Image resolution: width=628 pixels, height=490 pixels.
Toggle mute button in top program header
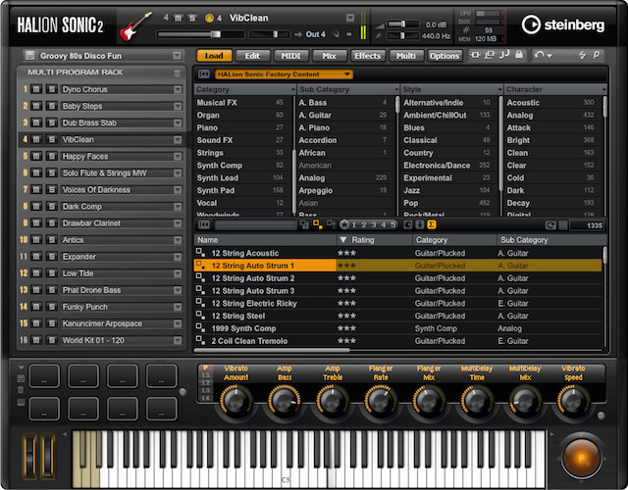coord(179,18)
